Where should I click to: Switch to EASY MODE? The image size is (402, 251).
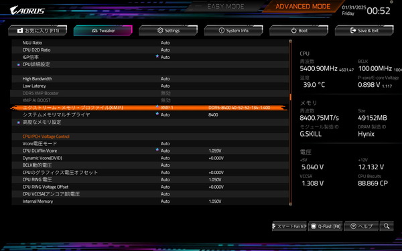click(x=226, y=7)
